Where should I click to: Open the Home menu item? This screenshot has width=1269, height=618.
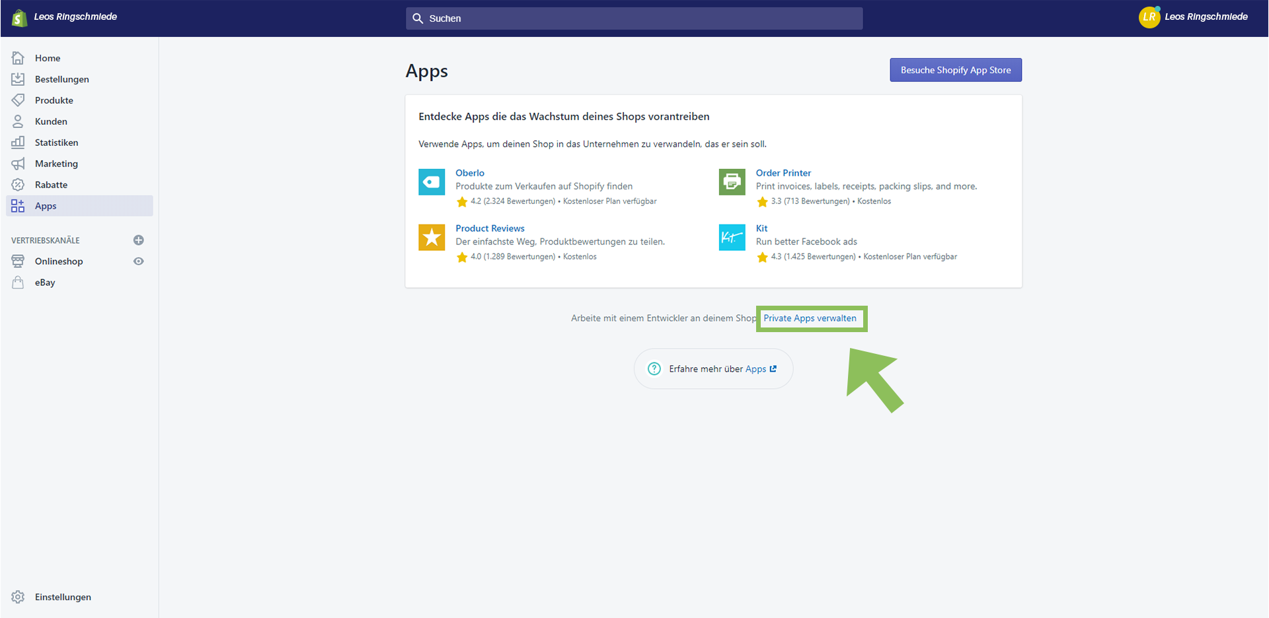(48, 58)
